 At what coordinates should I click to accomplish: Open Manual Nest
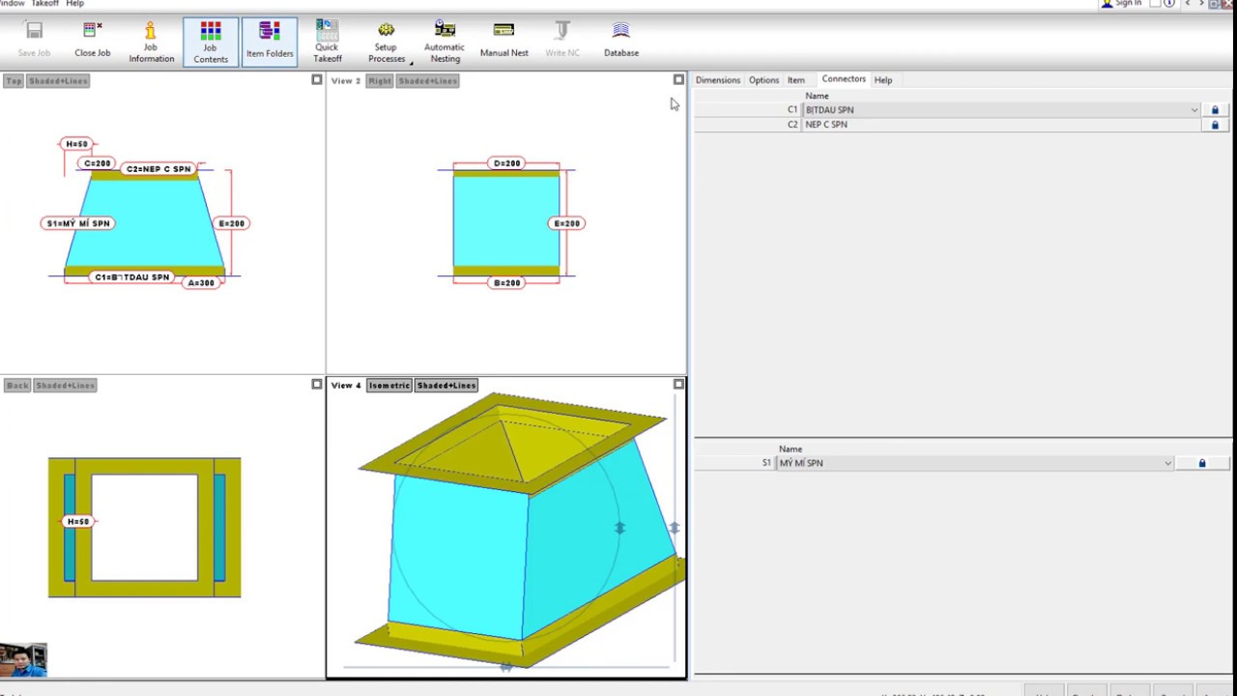pyautogui.click(x=504, y=41)
